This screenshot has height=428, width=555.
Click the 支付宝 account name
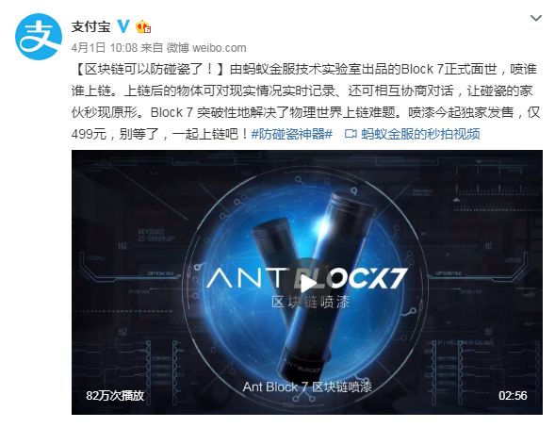[x=91, y=27]
